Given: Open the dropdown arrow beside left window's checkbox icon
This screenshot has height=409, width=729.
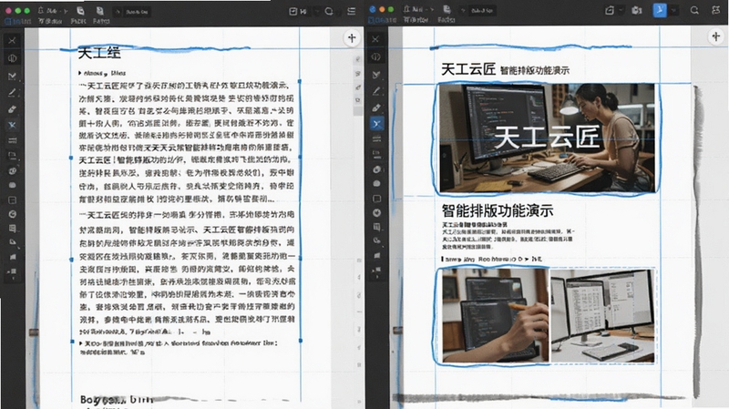Looking at the screenshot, I should 316,11.
